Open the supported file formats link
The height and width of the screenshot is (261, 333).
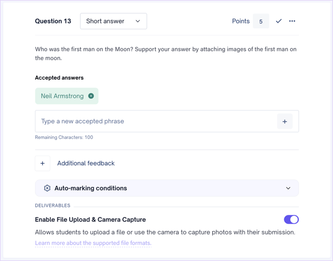pos(93,243)
